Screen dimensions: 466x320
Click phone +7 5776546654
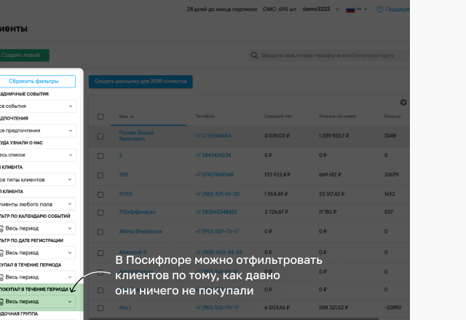213,136
